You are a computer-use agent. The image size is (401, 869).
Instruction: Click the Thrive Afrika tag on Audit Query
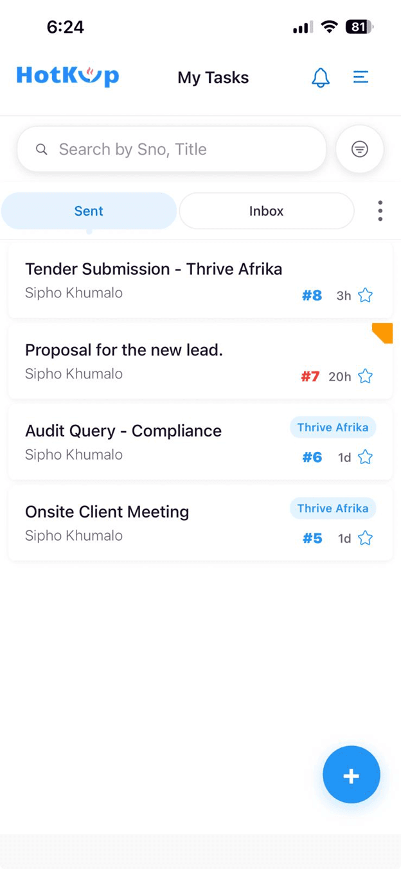(333, 427)
